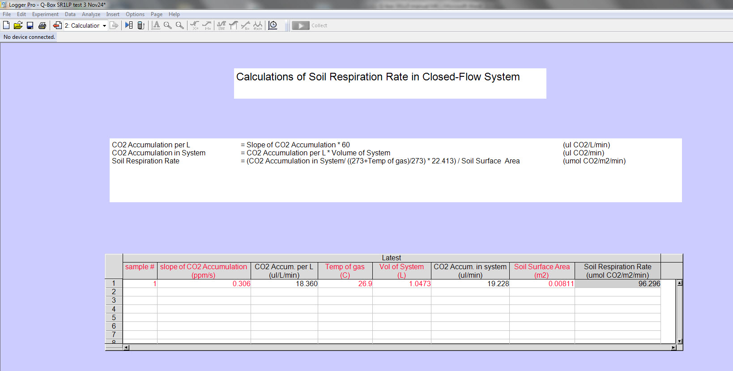Screen dimensions: 733x371
Task: Click the 'Soil Respiration Rate' formula label
Action: [145, 161]
